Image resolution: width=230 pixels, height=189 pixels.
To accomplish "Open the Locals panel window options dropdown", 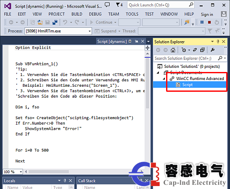I will [x=59, y=181].
